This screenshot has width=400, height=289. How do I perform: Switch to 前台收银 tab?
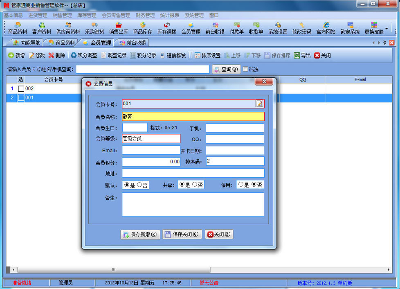tap(133, 43)
